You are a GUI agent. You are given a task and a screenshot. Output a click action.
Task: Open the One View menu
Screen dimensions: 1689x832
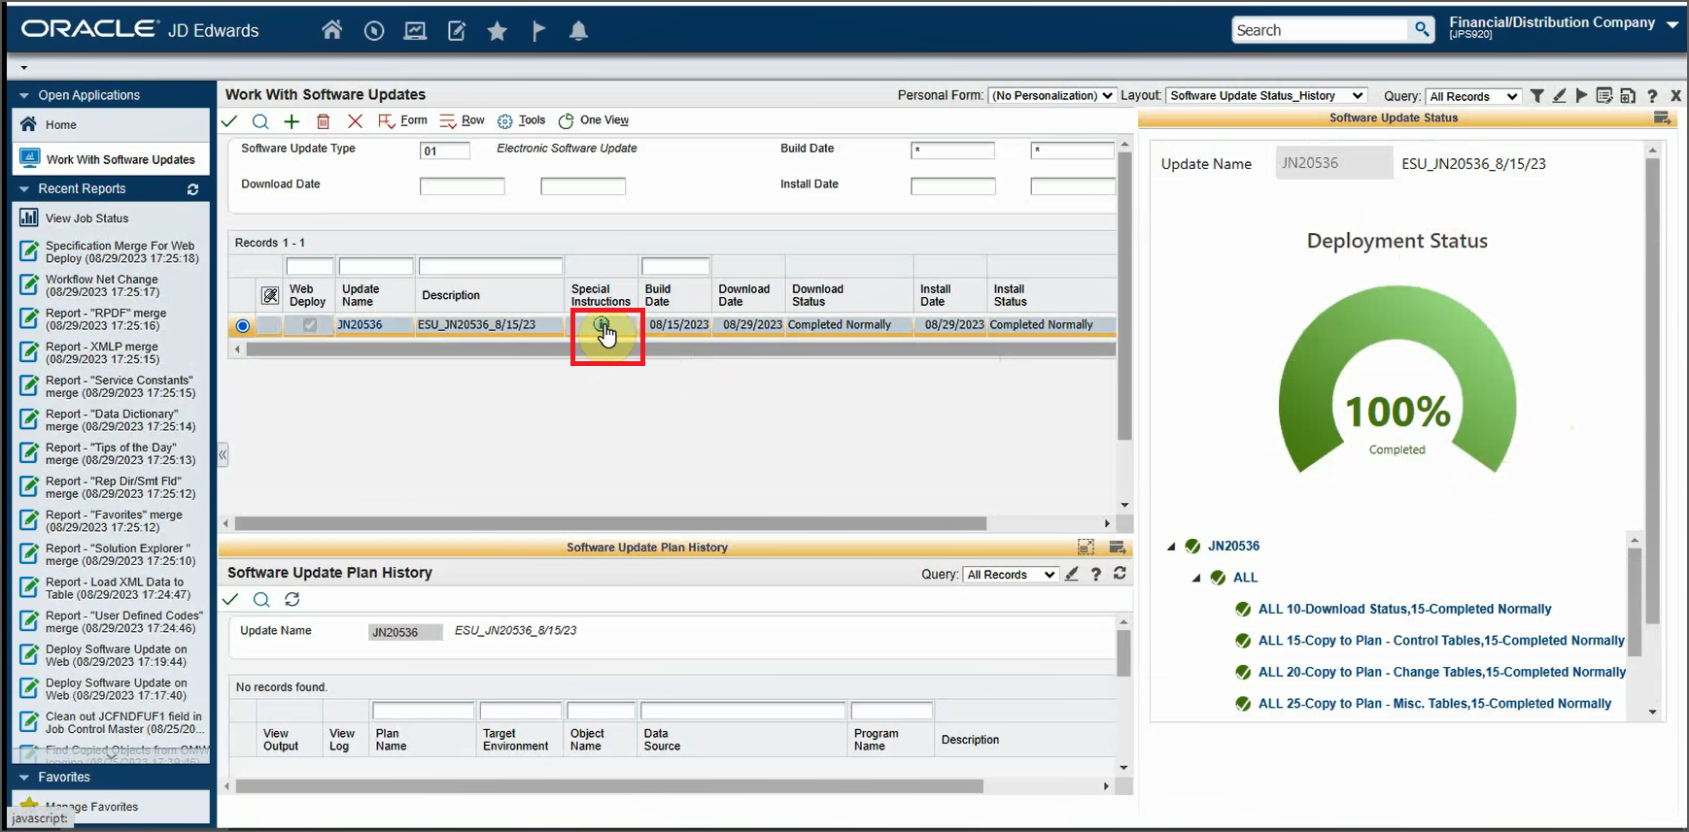click(x=594, y=120)
